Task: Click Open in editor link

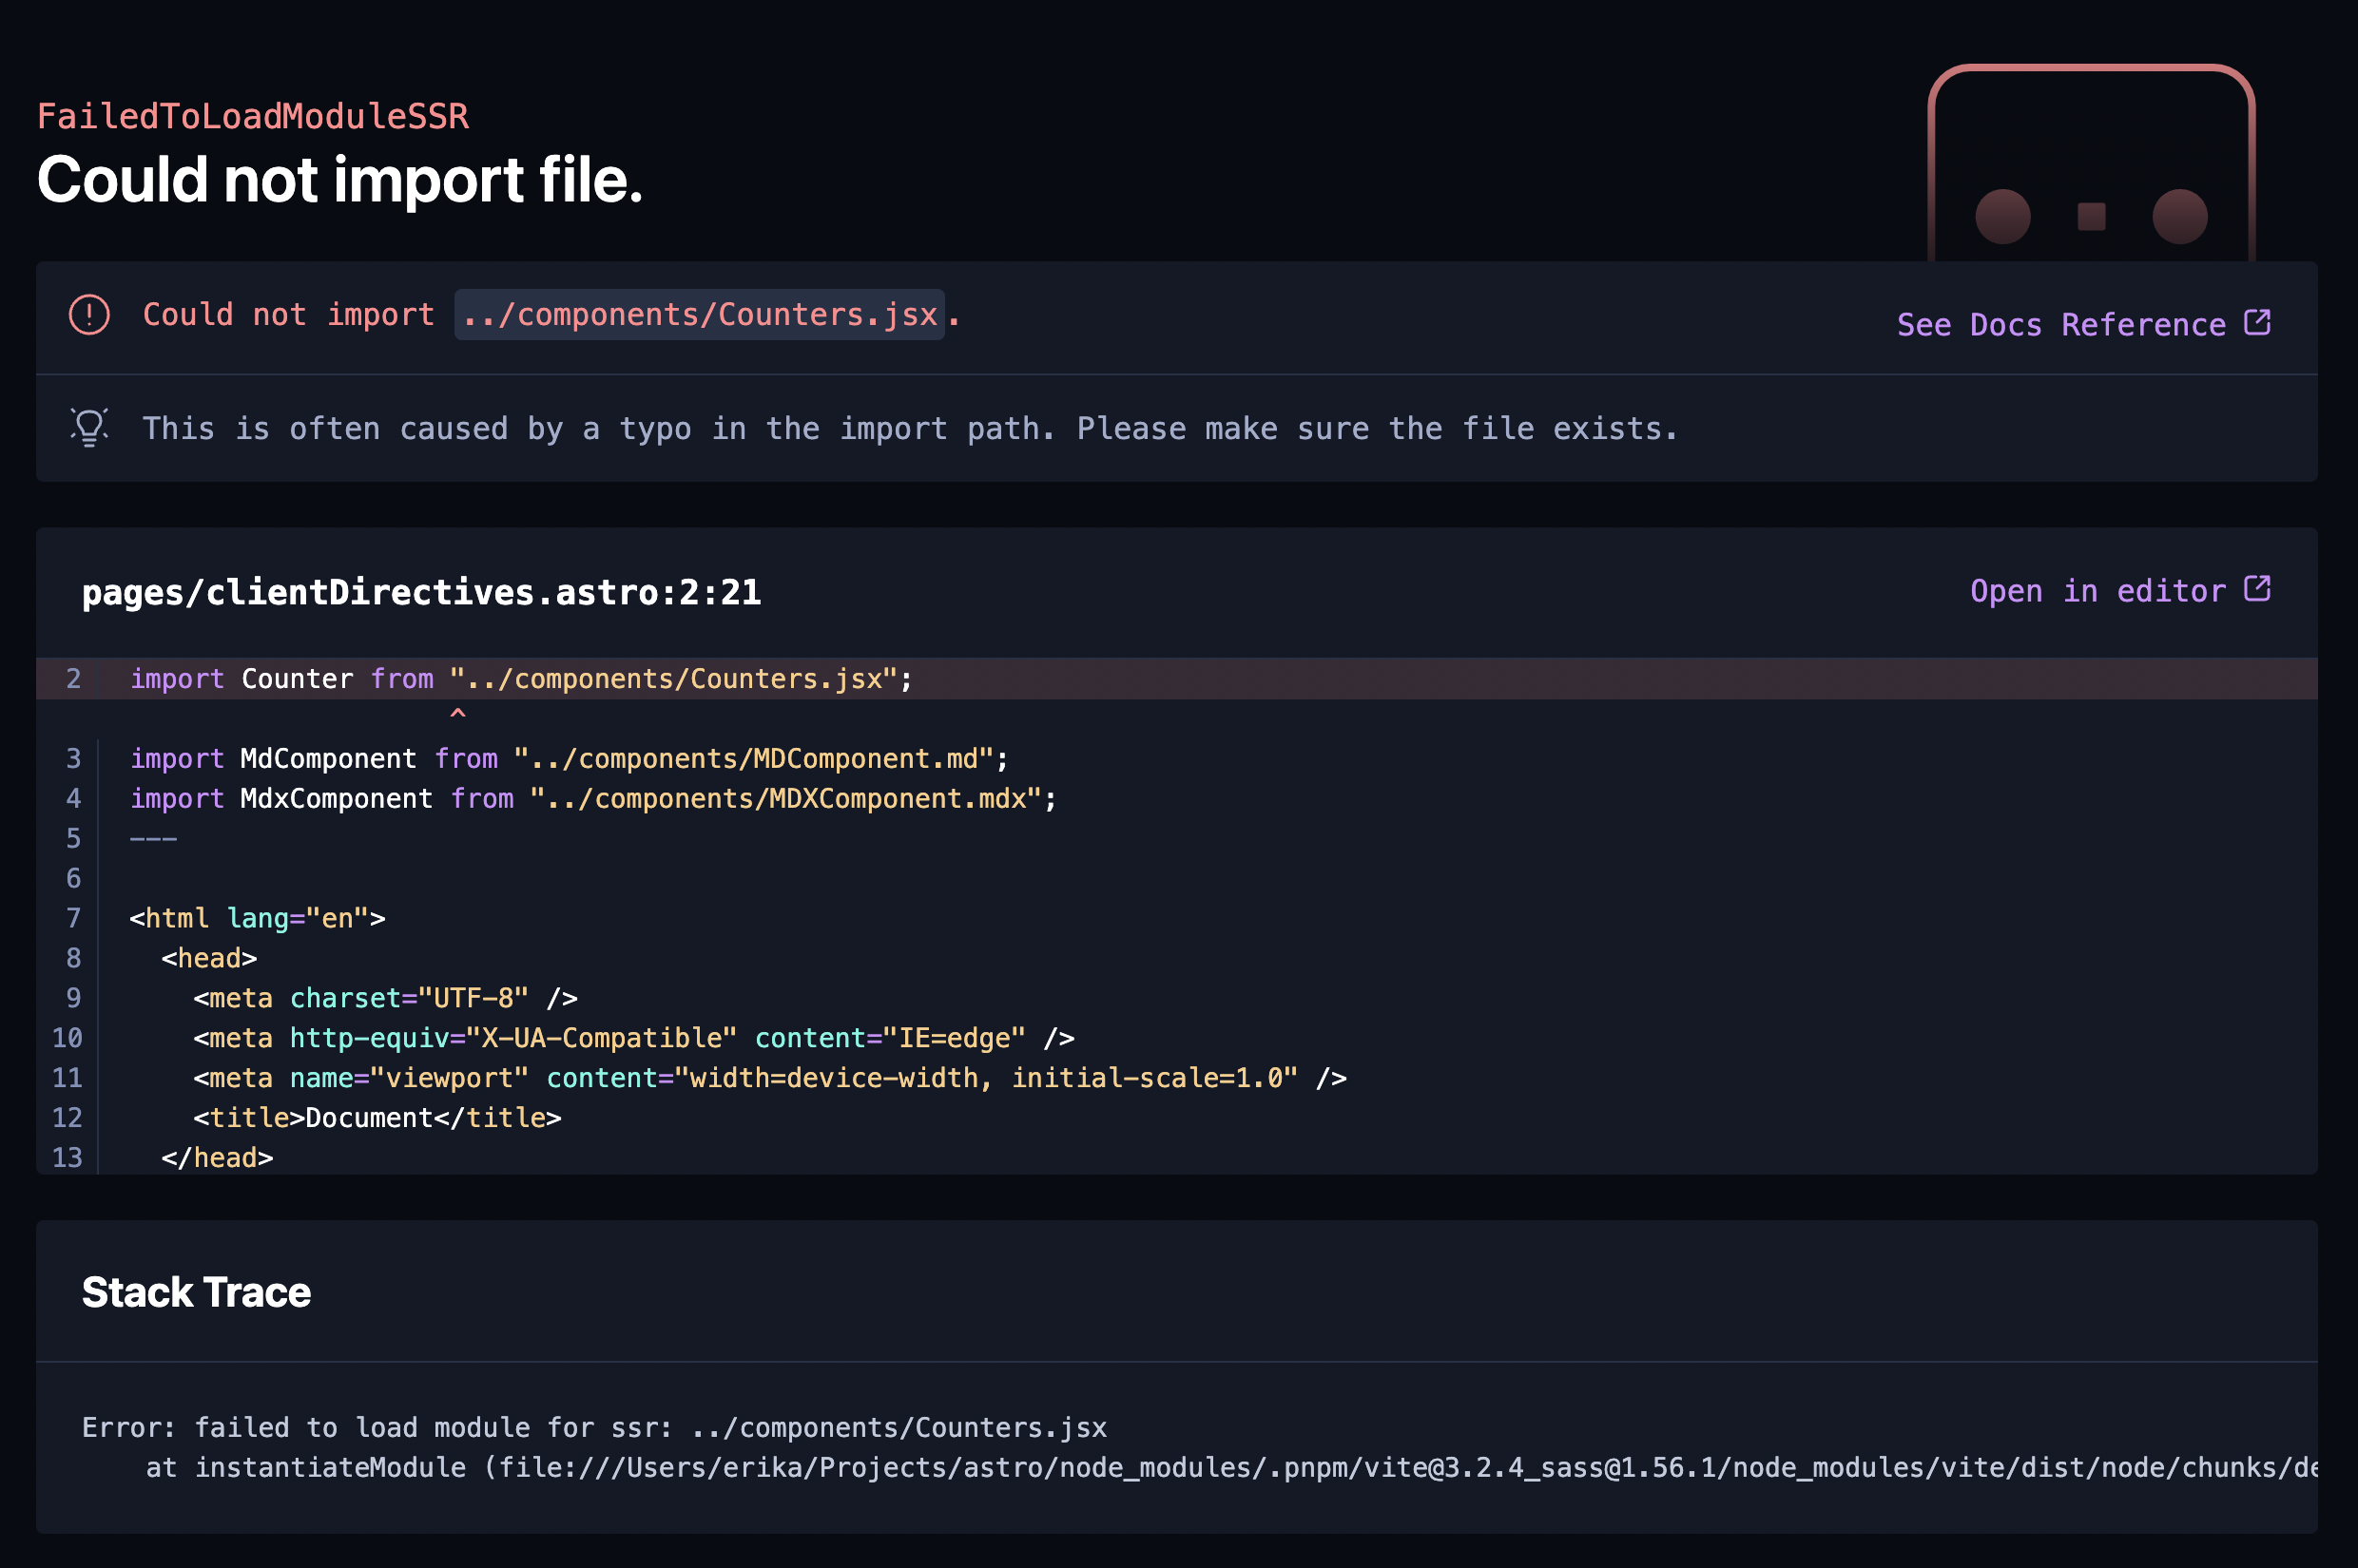Action: (x=2097, y=591)
